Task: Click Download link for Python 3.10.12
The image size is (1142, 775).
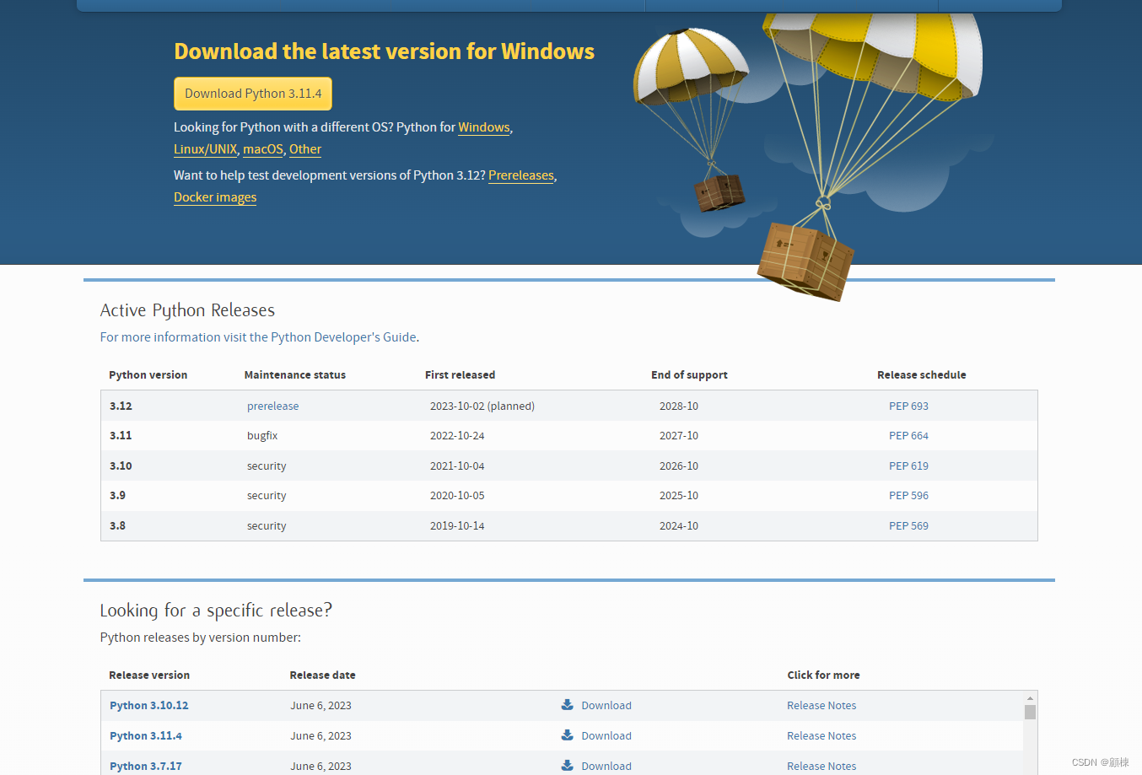Action: click(x=606, y=706)
